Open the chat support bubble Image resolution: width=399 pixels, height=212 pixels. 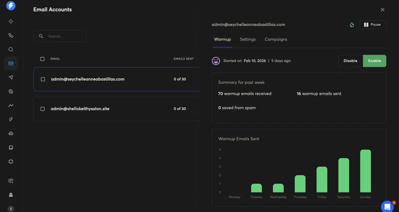[x=387, y=206]
